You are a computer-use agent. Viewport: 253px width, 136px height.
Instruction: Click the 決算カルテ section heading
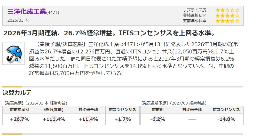(x=17, y=93)
